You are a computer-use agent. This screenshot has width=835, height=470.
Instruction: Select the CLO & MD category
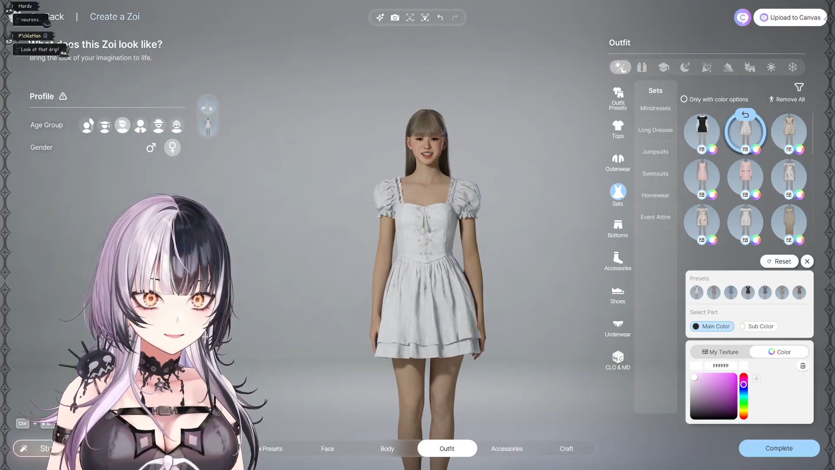(618, 361)
